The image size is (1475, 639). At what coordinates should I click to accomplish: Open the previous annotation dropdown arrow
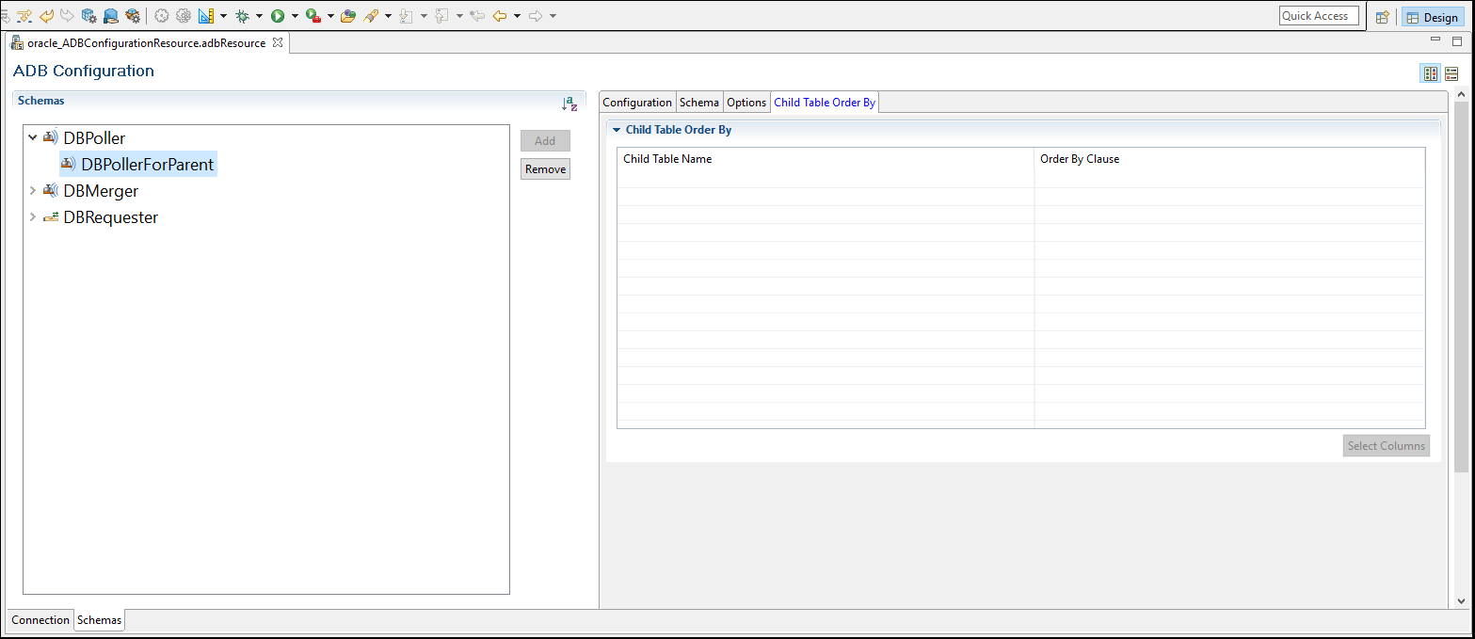click(x=459, y=16)
